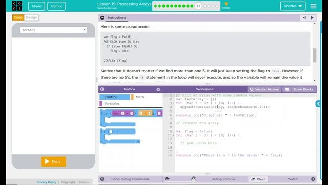Click the instructions scrollbar thumb
This screenshot has height=185, width=328.
point(314,55)
